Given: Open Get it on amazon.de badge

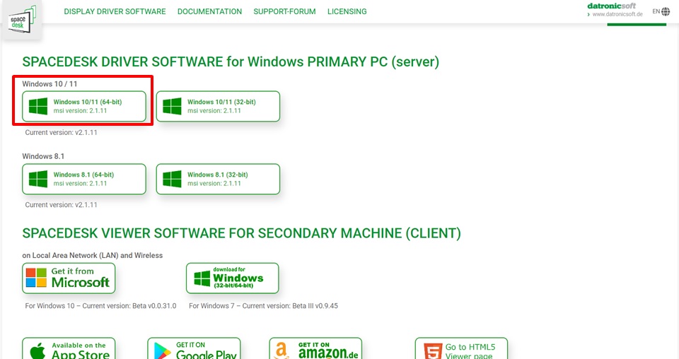Looking at the screenshot, I should [x=315, y=348].
